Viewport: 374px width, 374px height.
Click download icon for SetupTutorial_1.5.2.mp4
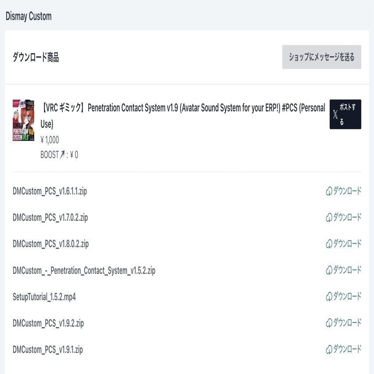329,297
